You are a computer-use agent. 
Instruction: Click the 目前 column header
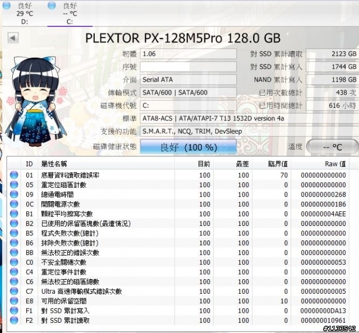(194, 164)
